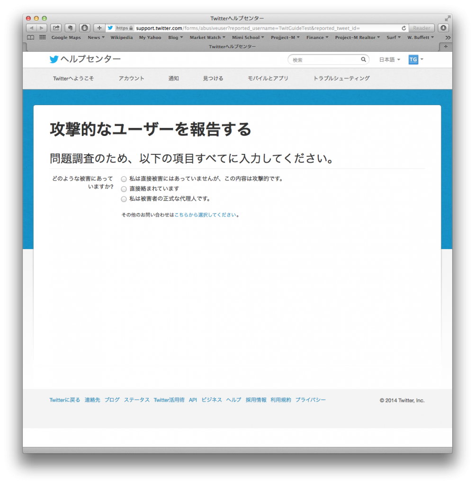Expand the account menu arrow beside TG
The image size is (475, 485).
tap(422, 59)
